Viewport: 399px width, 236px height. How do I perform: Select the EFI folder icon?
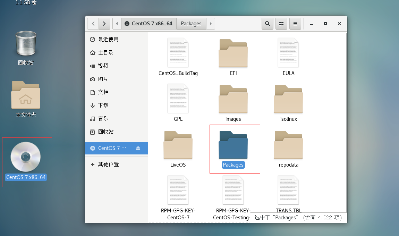[233, 53]
